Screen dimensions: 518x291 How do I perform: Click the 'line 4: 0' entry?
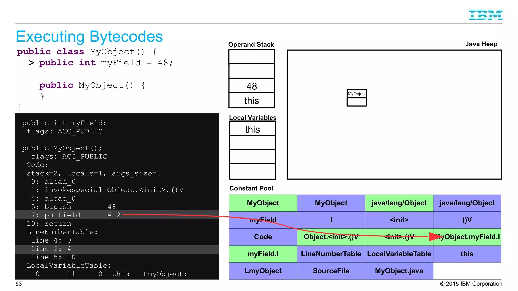pyautogui.click(x=51, y=240)
